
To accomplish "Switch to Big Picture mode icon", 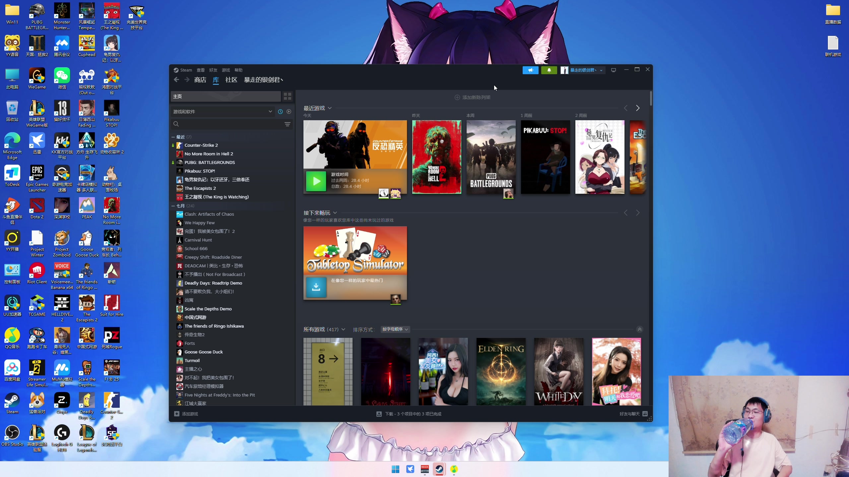I will (x=614, y=70).
